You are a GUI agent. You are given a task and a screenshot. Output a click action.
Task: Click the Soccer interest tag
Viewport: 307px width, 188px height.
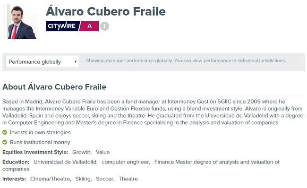(105, 179)
